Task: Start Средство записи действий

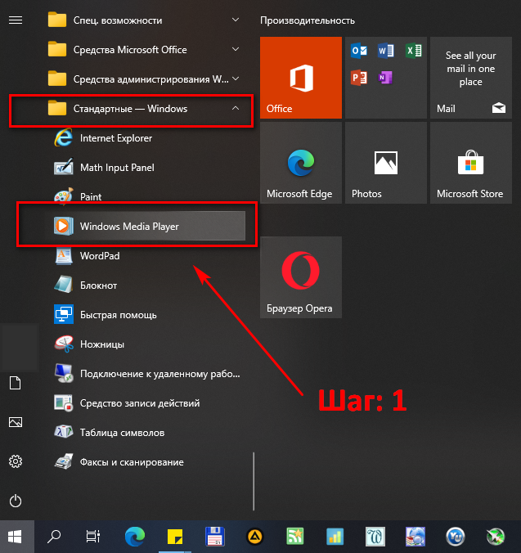Action: (146, 402)
